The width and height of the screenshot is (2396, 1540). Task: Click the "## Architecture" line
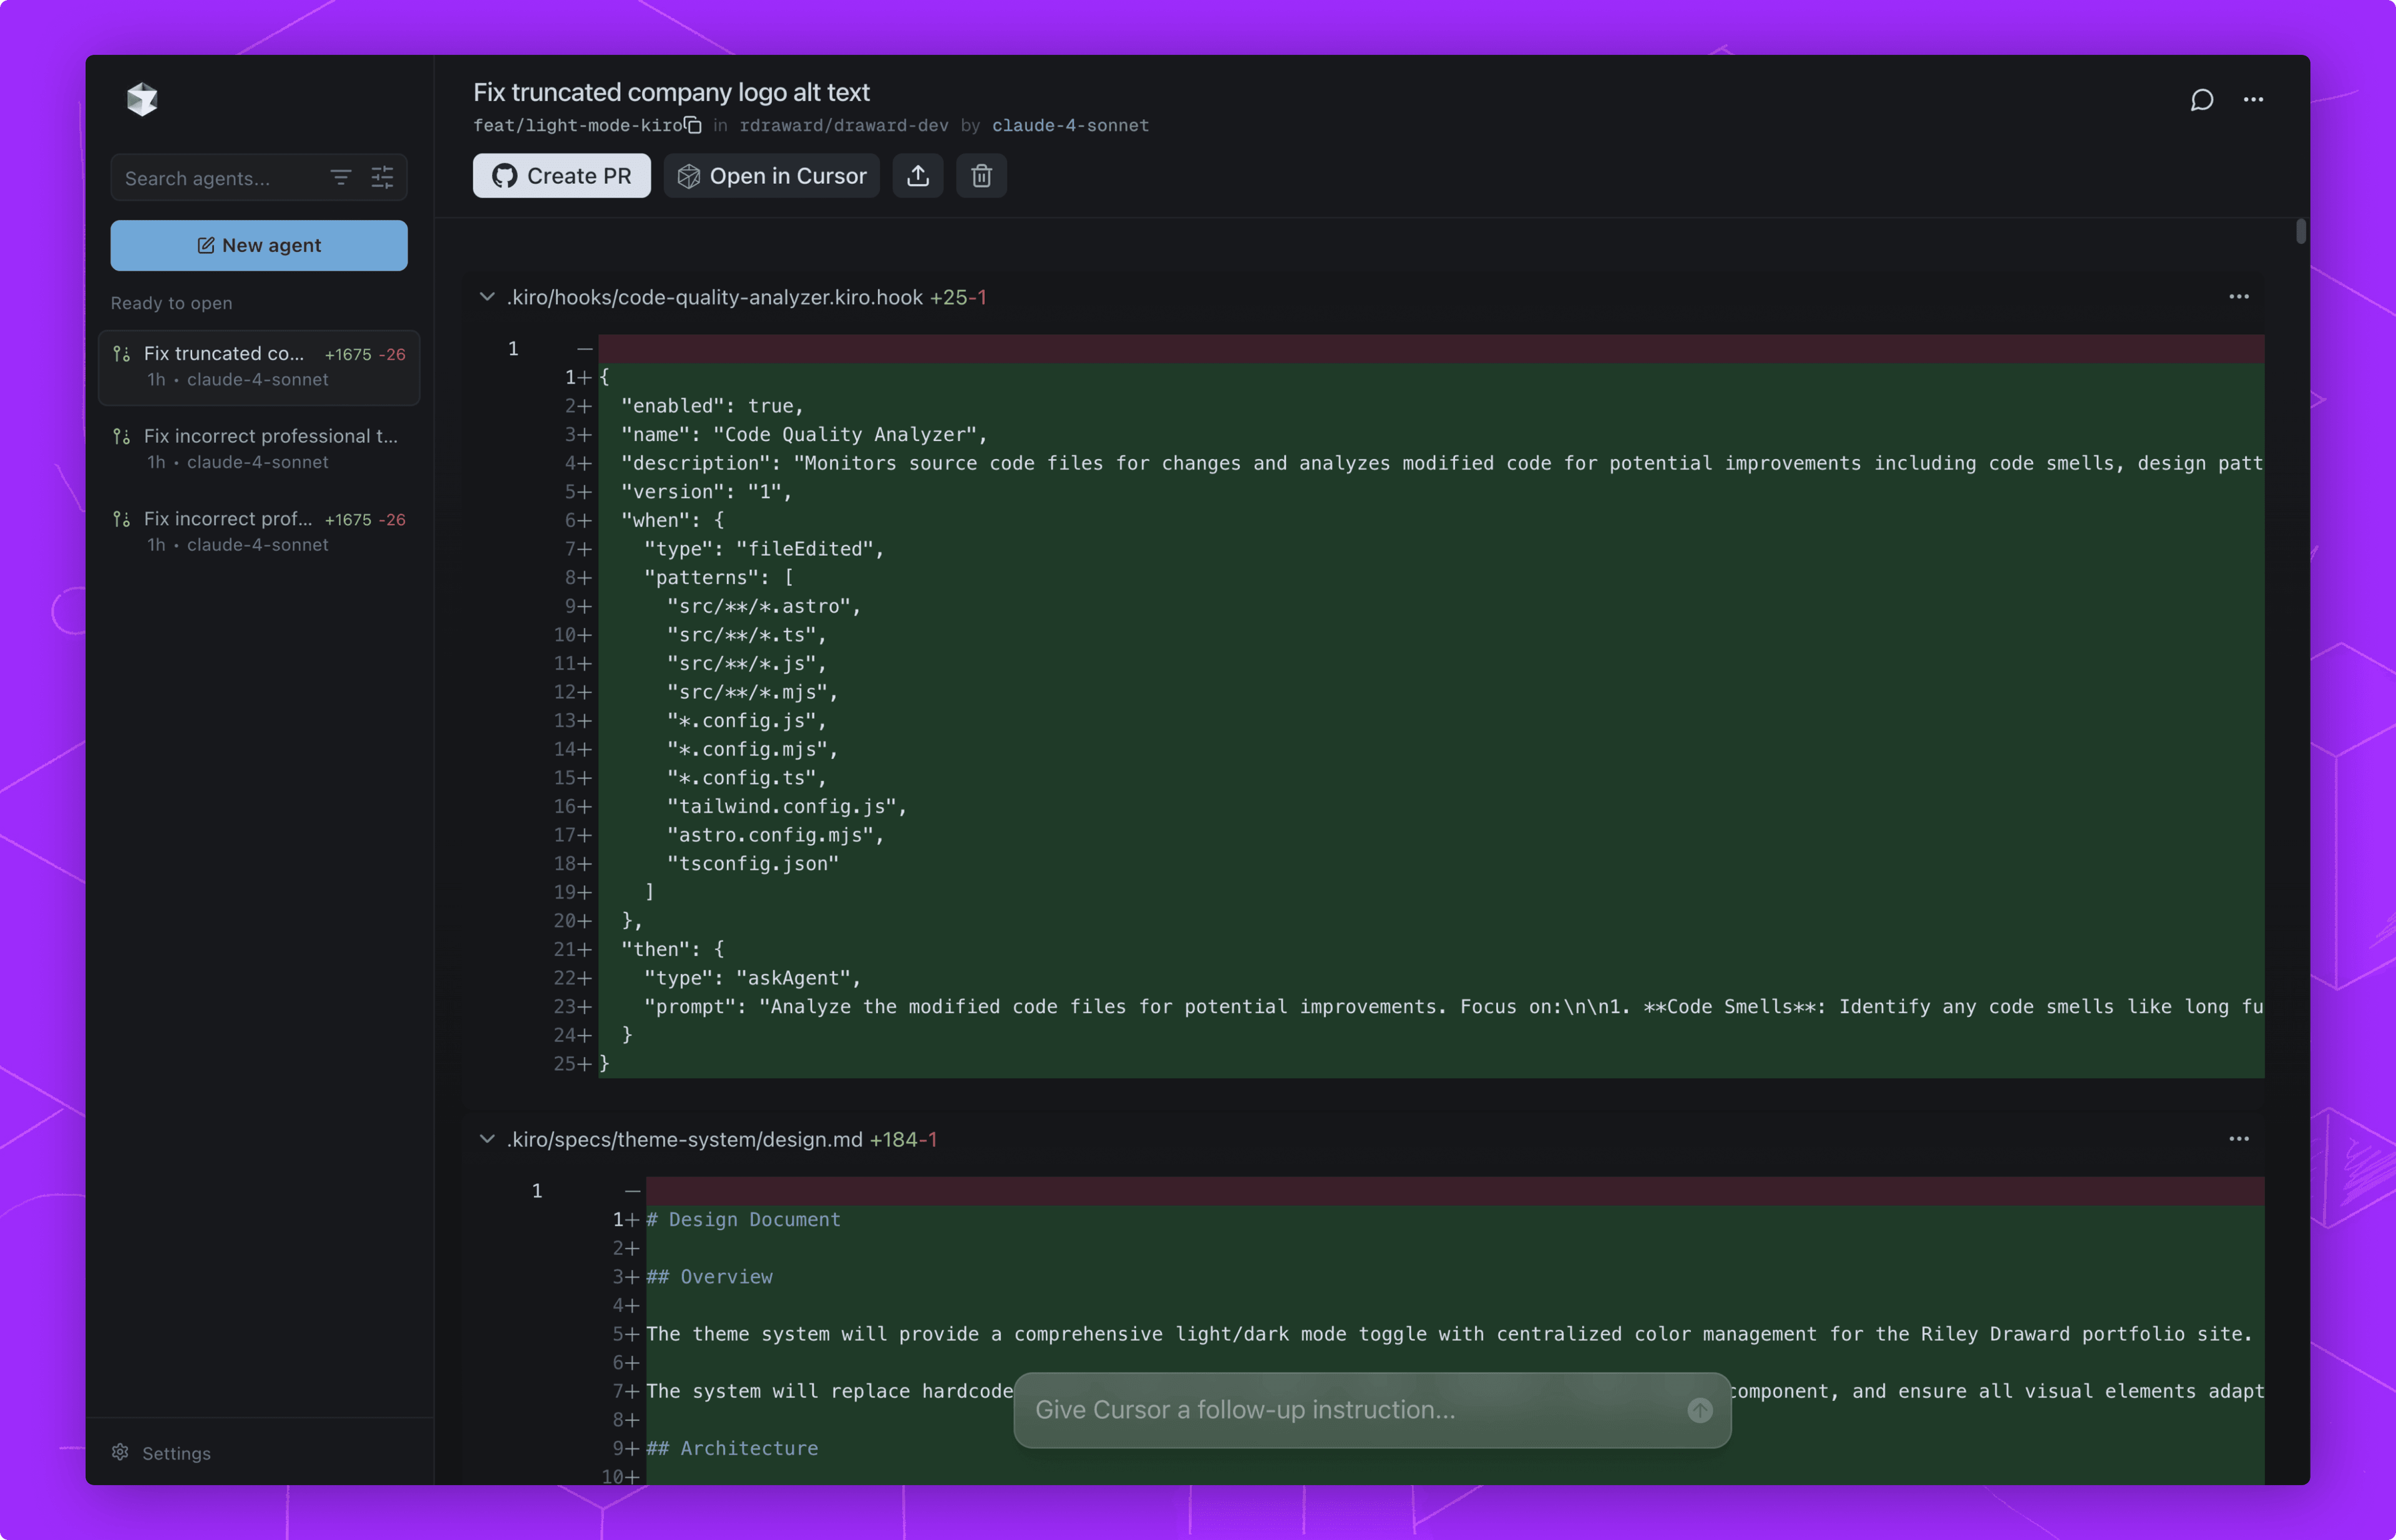733,1448
